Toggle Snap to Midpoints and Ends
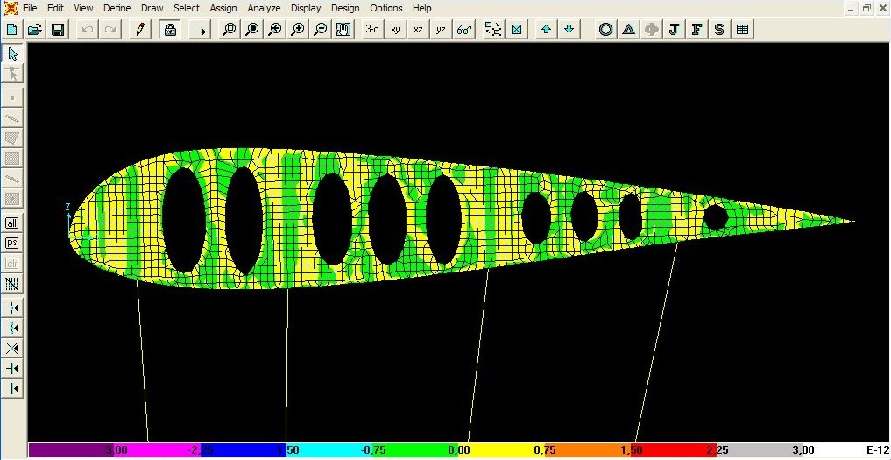 click(12, 328)
